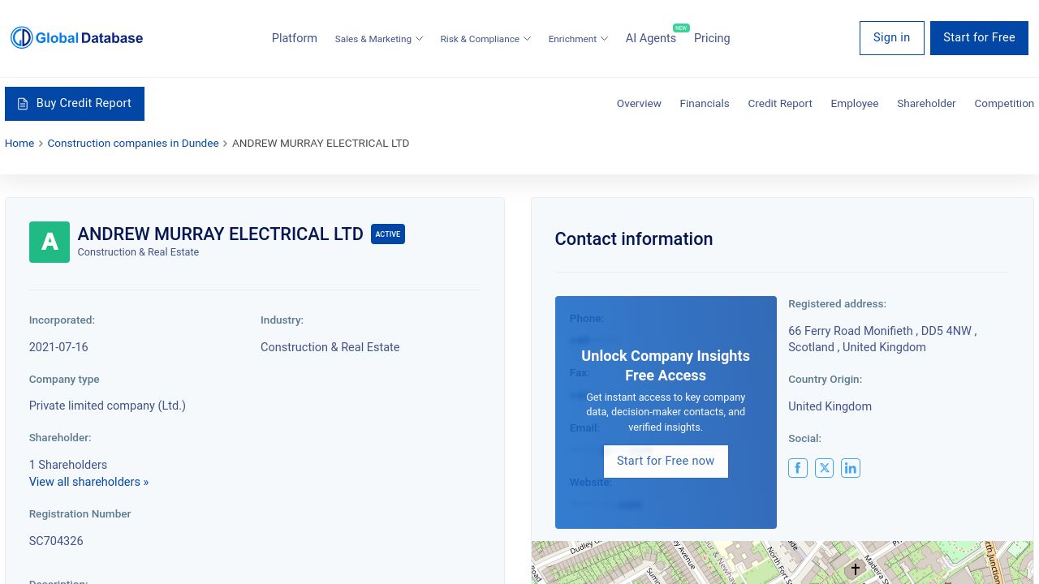Click the Buy Credit Report button
Image resolution: width=1039 pixels, height=584 pixels.
pyautogui.click(x=75, y=104)
